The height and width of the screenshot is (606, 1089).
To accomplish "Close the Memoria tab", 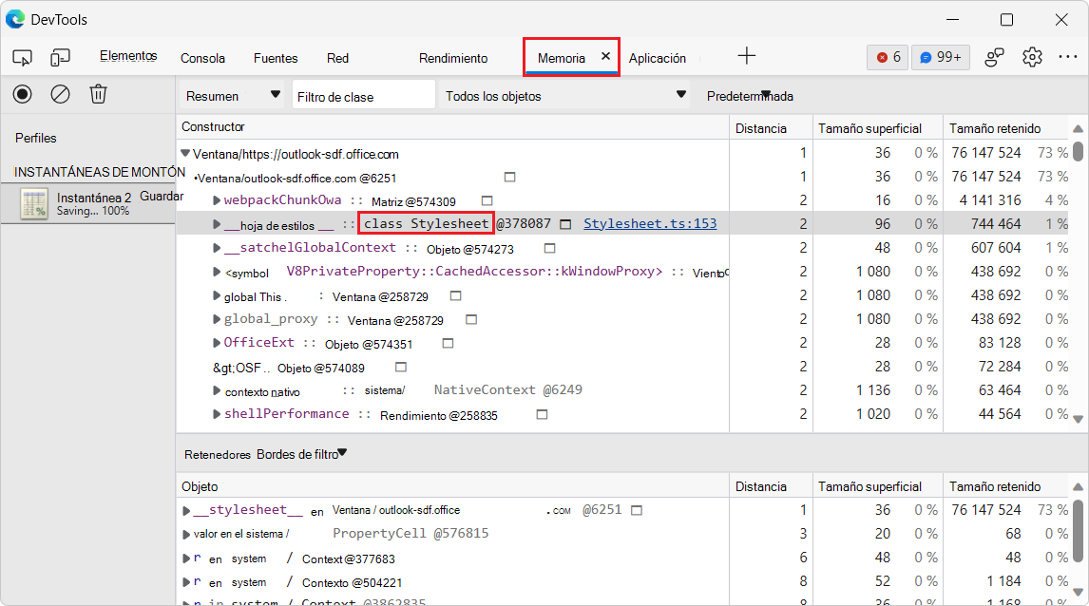I will [x=605, y=56].
